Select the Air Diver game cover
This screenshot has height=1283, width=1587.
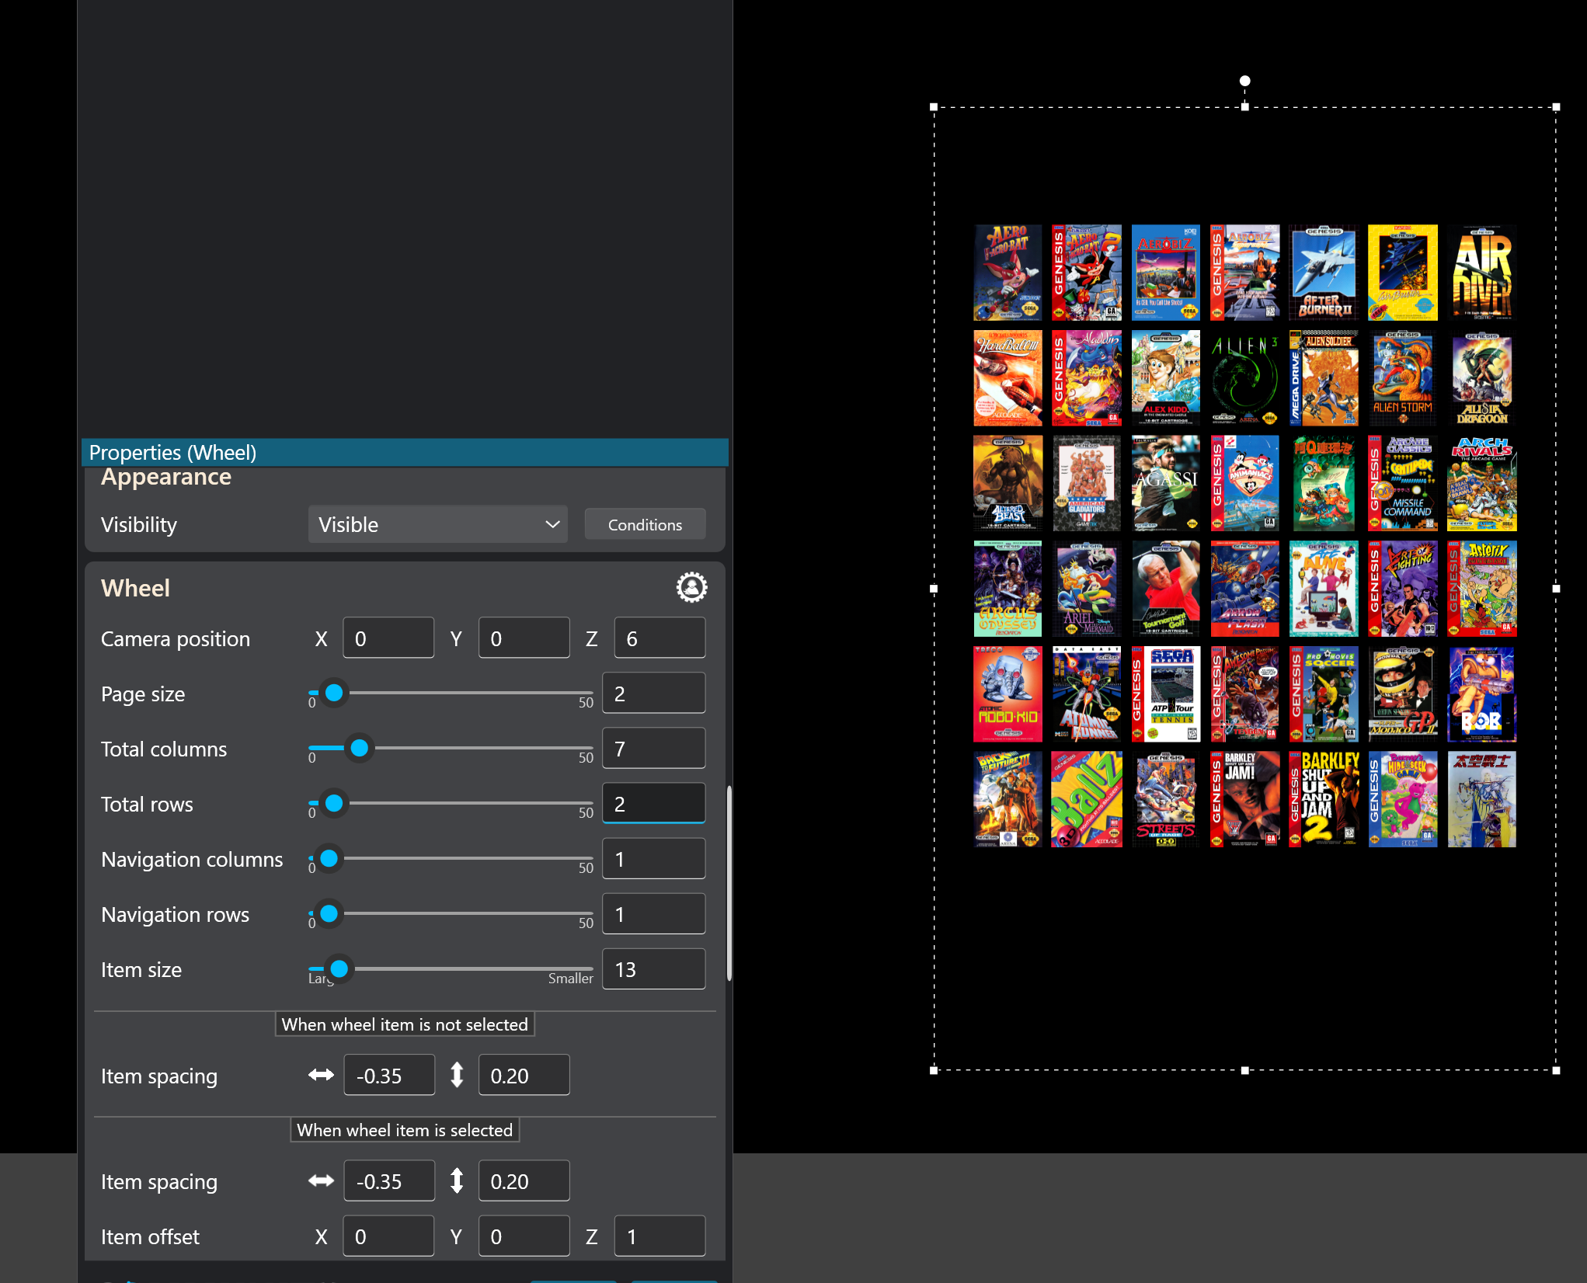tap(1481, 273)
